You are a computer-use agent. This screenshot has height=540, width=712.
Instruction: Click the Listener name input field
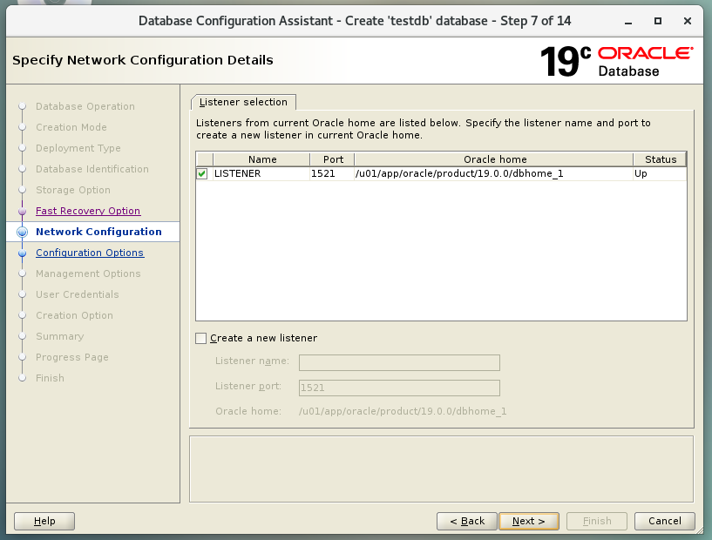pyautogui.click(x=399, y=363)
